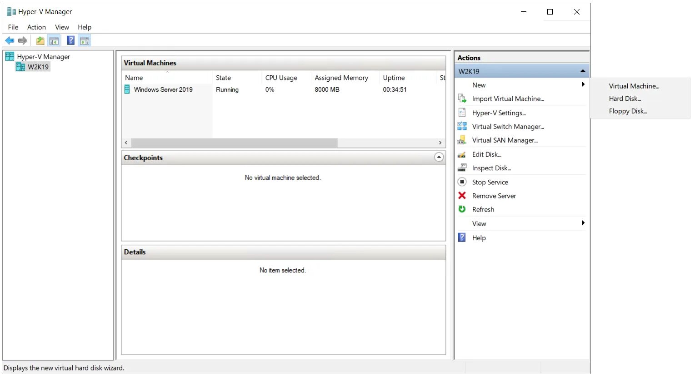Click the Import Virtual Machine icon

point(462,99)
